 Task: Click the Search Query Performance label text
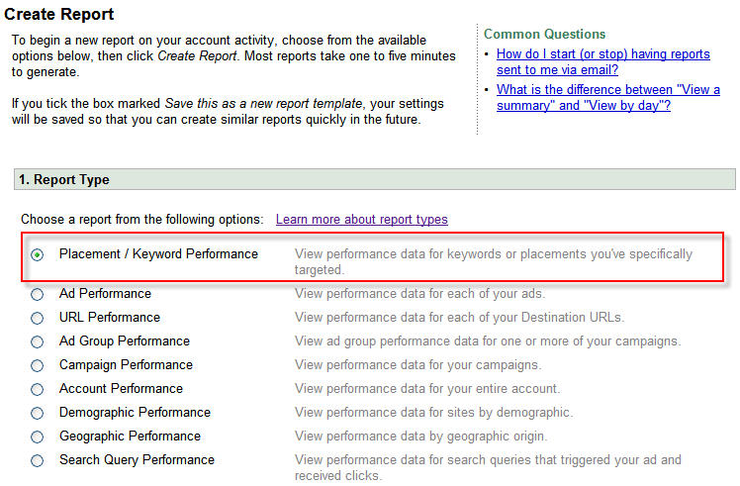(x=137, y=459)
